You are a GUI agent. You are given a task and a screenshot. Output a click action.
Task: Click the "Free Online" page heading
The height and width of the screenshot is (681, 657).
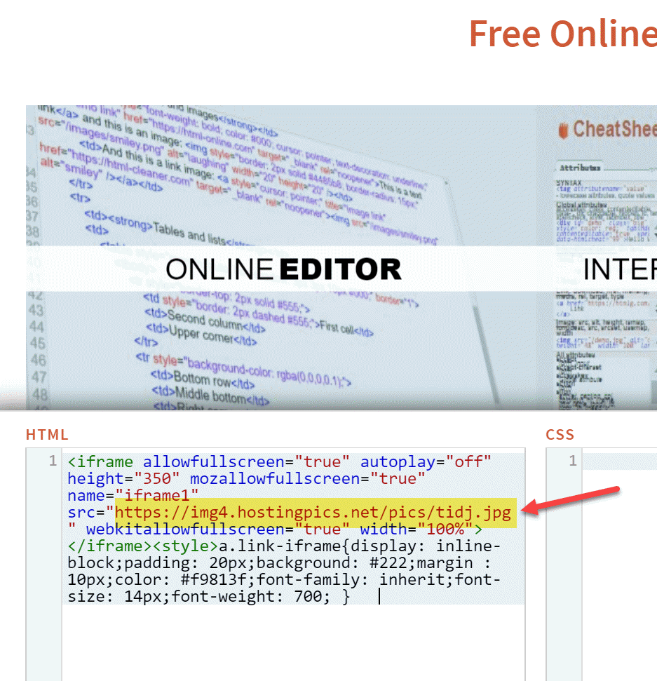tap(562, 33)
